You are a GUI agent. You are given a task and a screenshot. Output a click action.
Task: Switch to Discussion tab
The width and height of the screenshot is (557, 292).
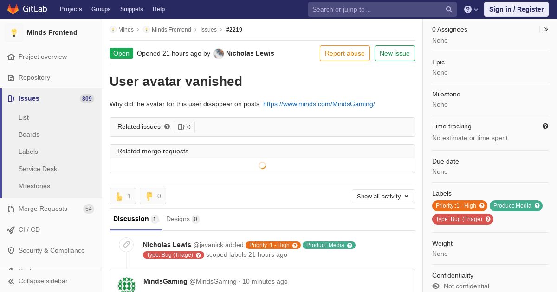pyautogui.click(x=136, y=219)
